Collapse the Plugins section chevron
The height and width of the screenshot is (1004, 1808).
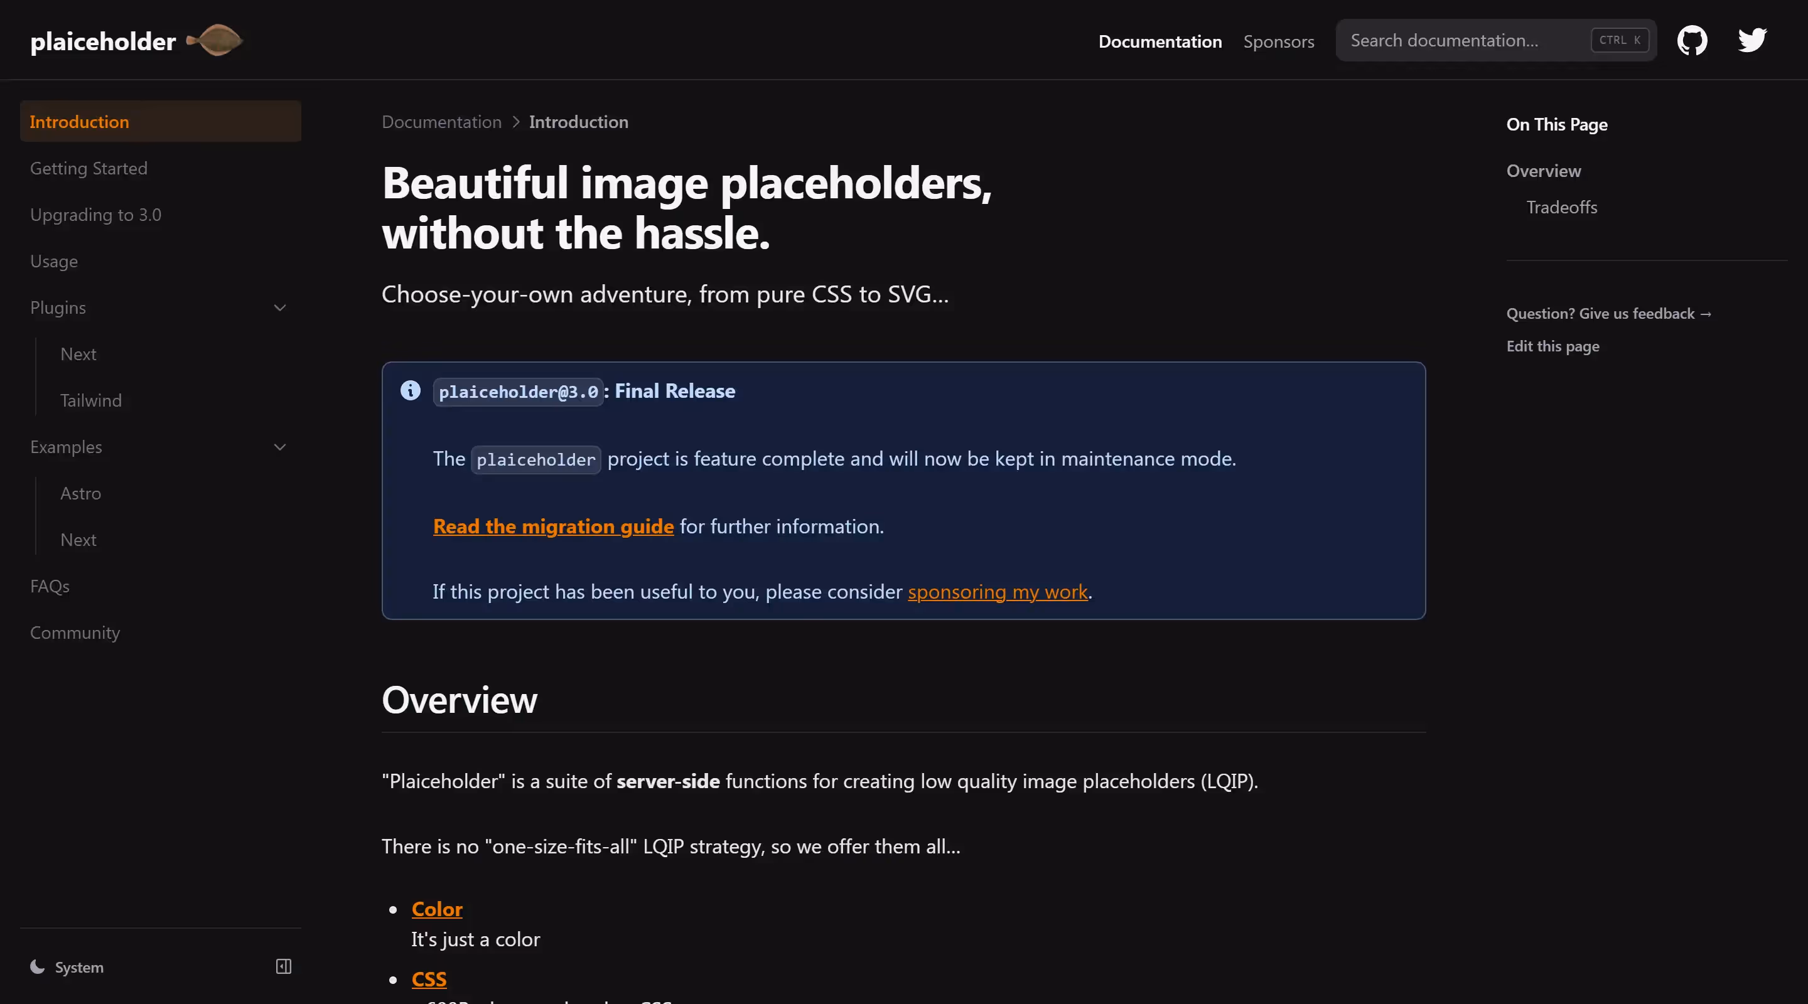(x=280, y=307)
